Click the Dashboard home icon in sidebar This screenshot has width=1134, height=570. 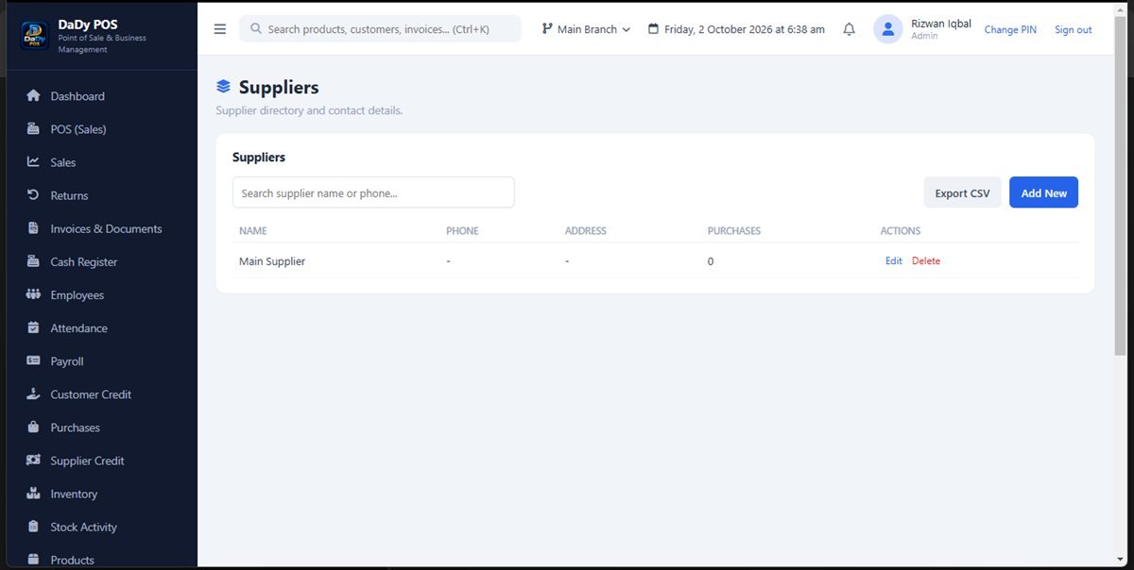pyautogui.click(x=33, y=96)
